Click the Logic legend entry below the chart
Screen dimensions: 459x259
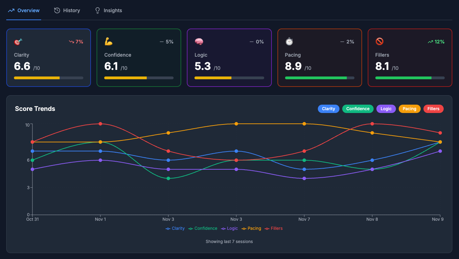(229, 228)
